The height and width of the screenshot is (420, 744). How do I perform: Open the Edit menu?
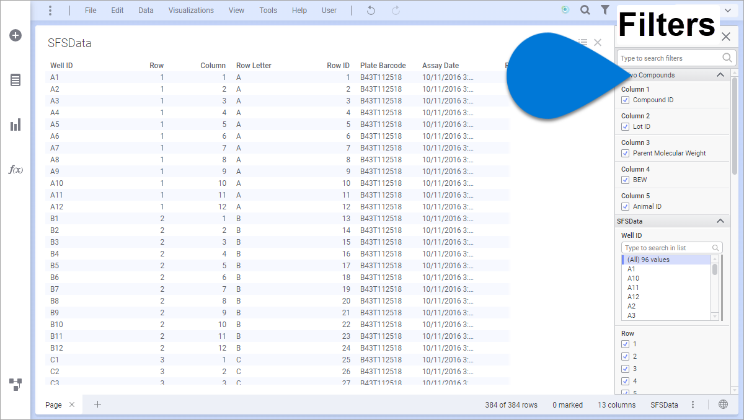[x=117, y=11]
